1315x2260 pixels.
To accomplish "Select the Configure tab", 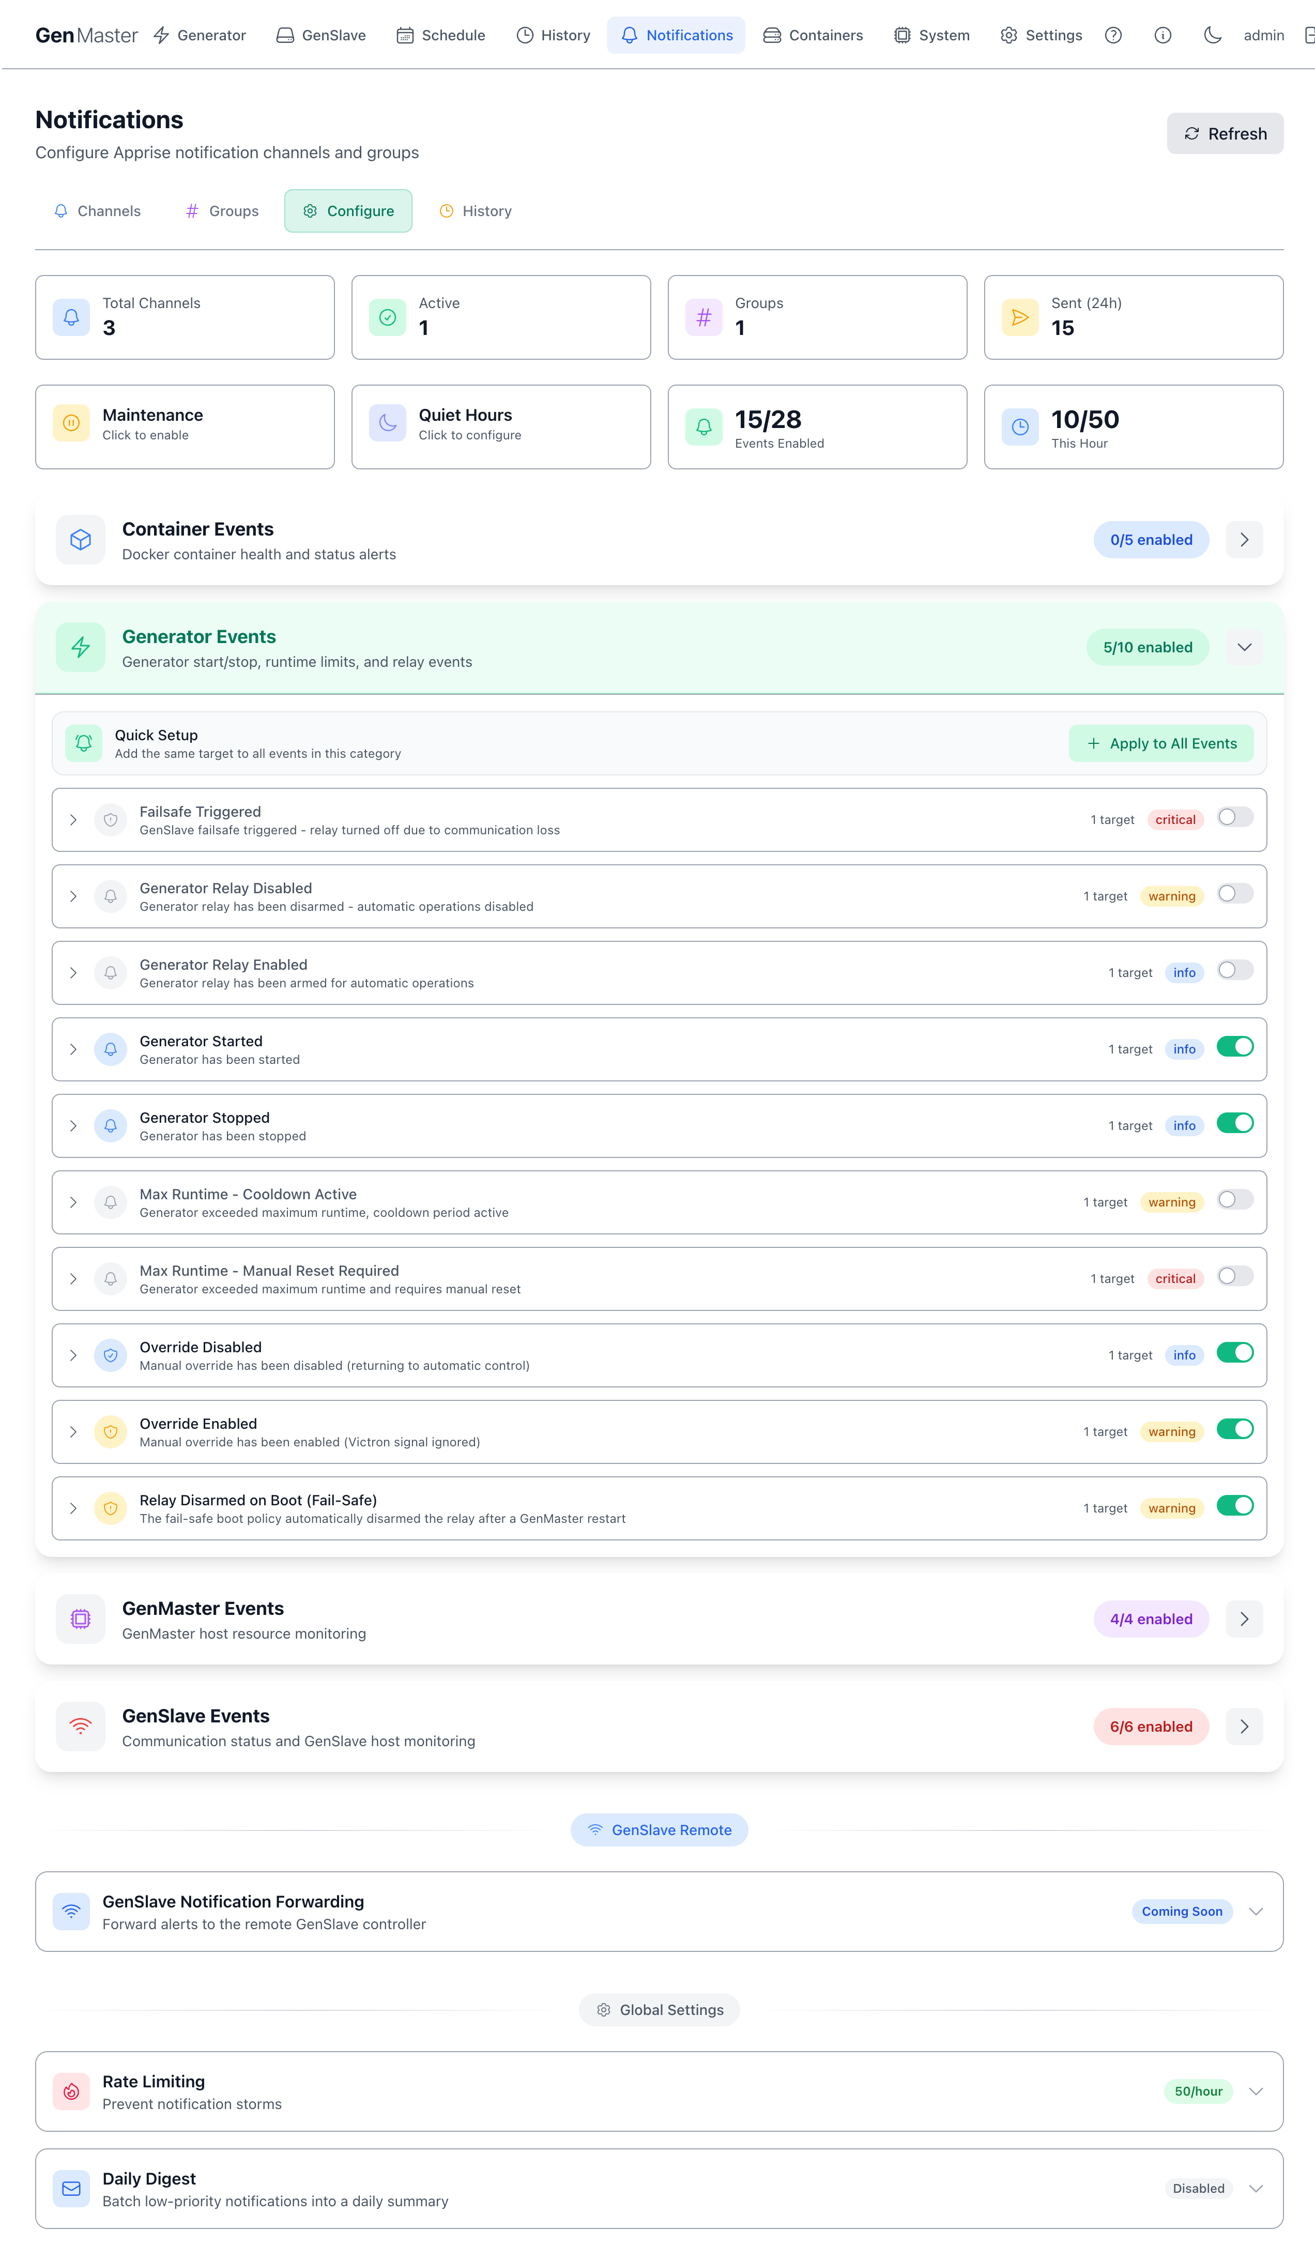I will click(x=348, y=211).
